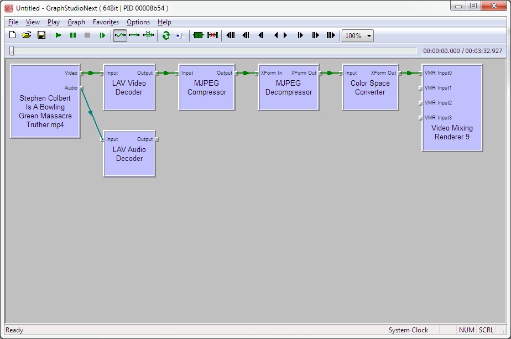Open an existing graph file
511x339 pixels.
pyautogui.click(x=27, y=35)
